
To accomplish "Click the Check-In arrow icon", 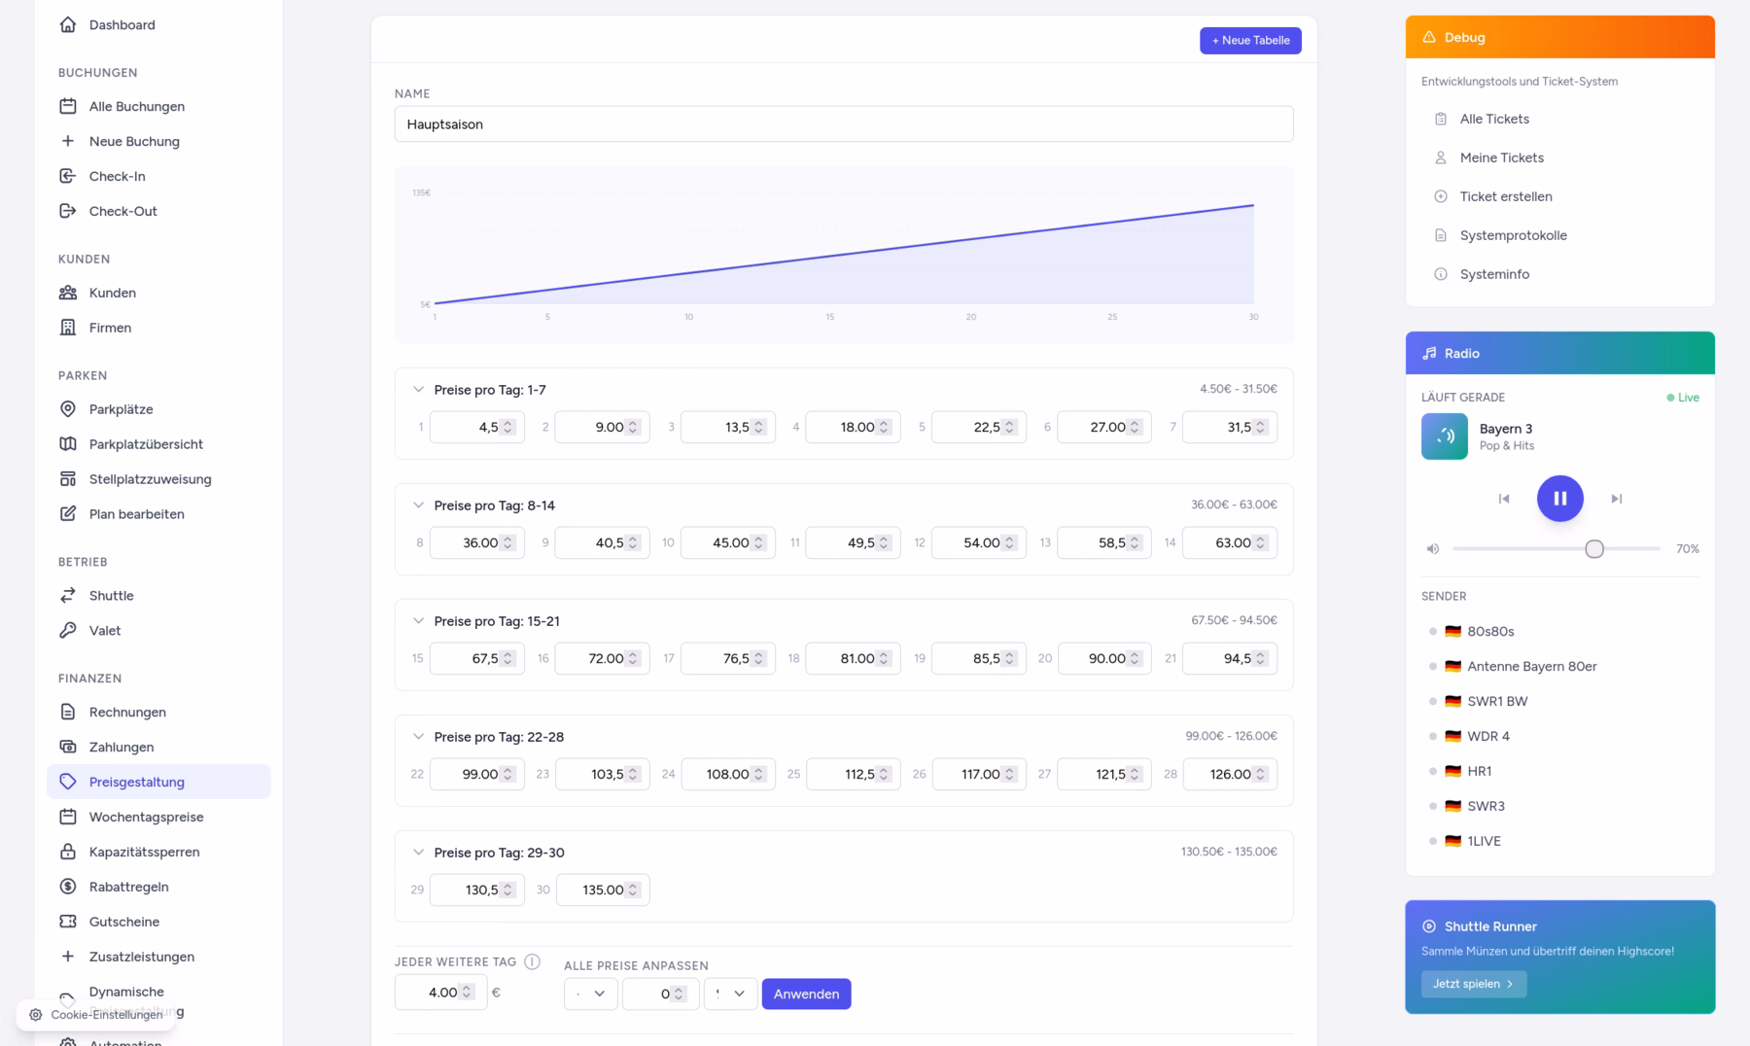I will (x=68, y=177).
